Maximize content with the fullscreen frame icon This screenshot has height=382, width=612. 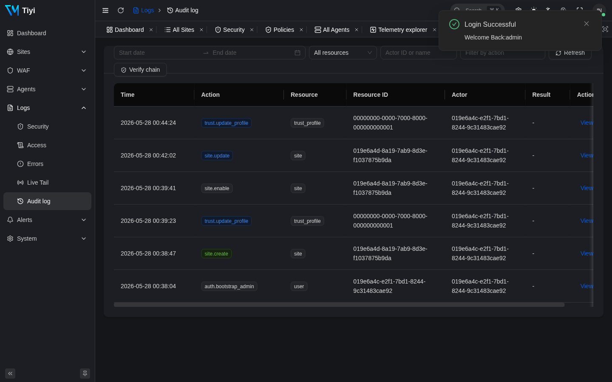click(605, 29)
